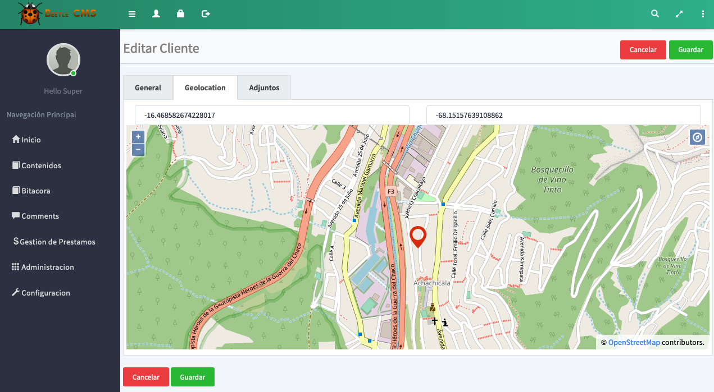
Task: Zoom in the map with plus button
Action: point(138,137)
